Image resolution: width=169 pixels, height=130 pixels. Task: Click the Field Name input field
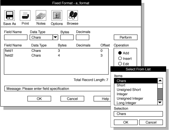16,37
